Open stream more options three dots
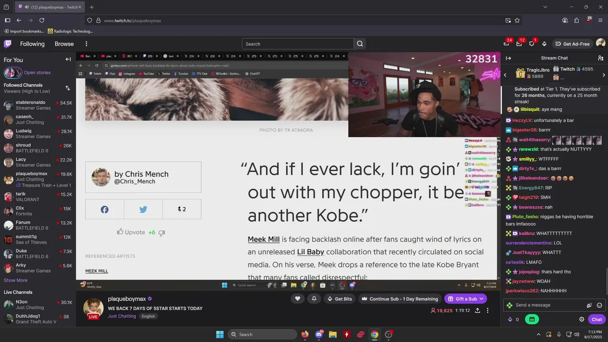The height and width of the screenshot is (342, 608). click(487, 311)
